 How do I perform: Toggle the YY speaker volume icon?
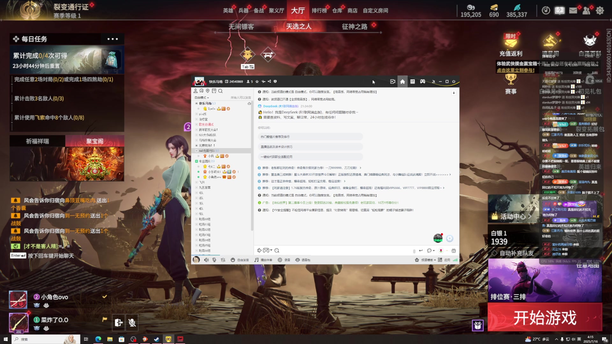[206, 260]
